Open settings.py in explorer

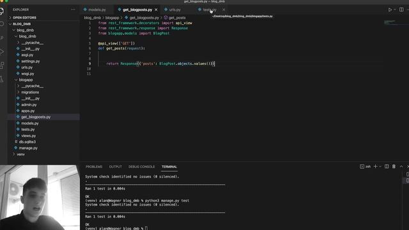coord(31,61)
